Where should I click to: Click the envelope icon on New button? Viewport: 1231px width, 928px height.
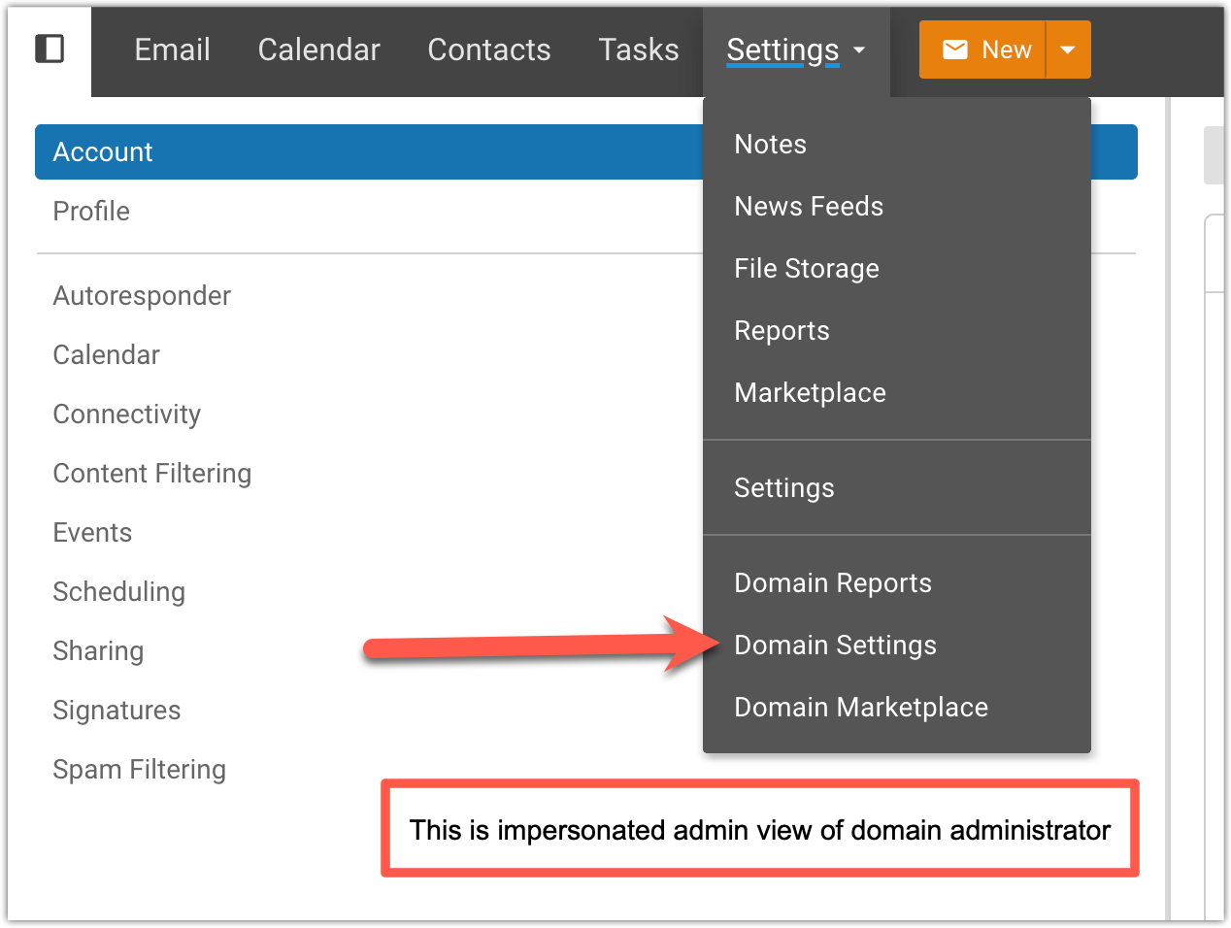(955, 50)
